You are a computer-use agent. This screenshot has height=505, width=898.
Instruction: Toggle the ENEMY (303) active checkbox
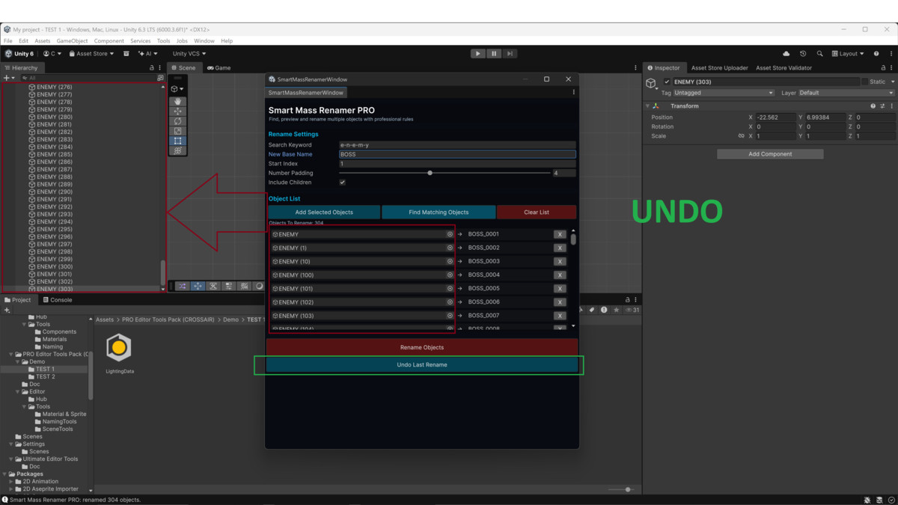(667, 82)
